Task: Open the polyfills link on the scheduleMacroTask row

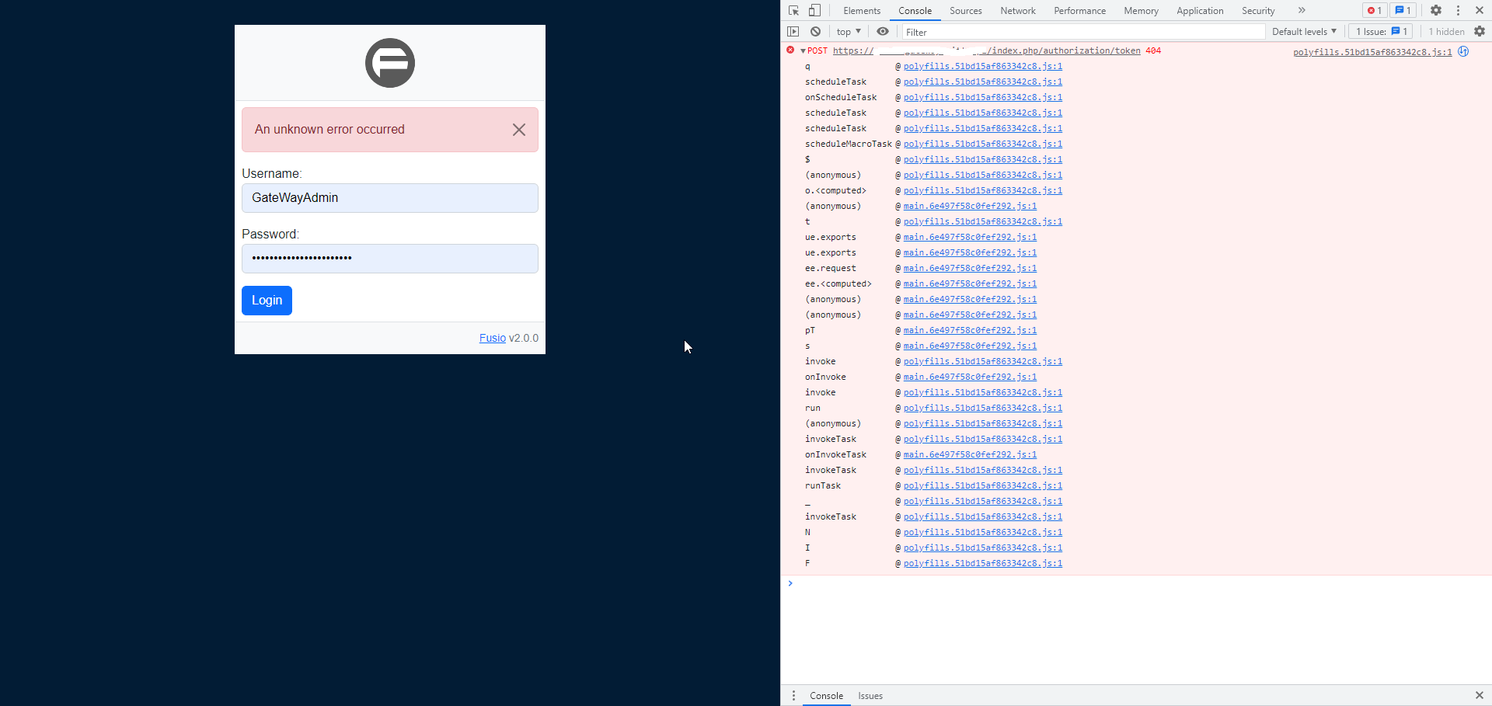Action: click(x=983, y=144)
